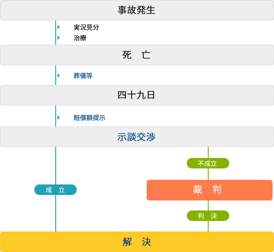Viewport: 274px width, 252px height.
Task: Click the 事故発生 header box
Action: (x=137, y=10)
